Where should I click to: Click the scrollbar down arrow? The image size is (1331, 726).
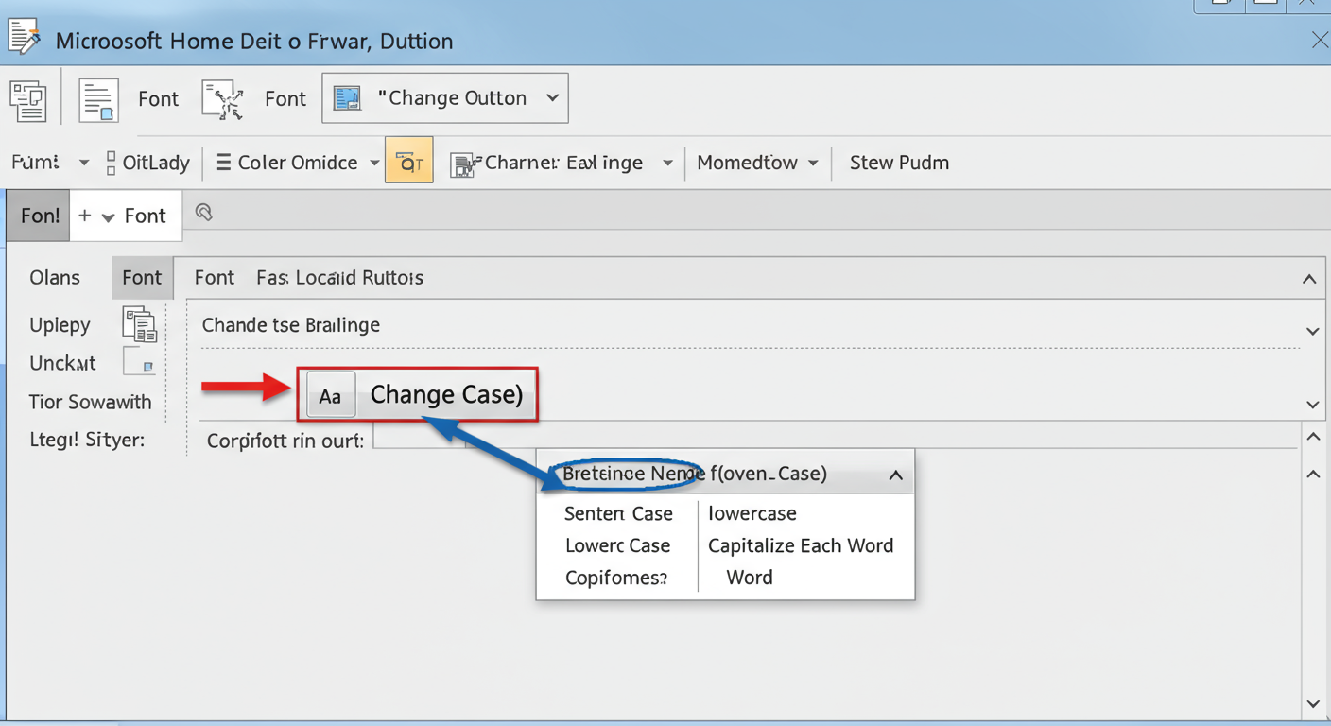(1313, 703)
